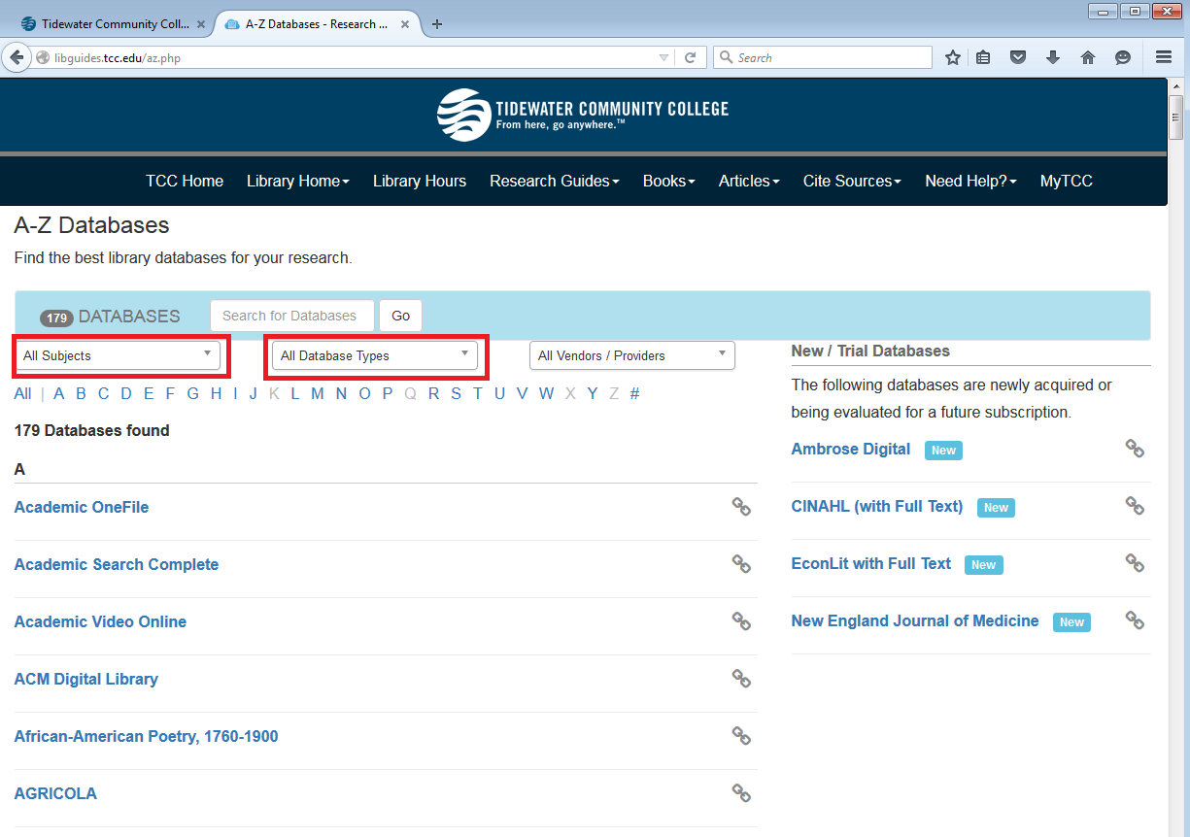
Task: Click the Tidewater Community College logo
Action: point(583,115)
